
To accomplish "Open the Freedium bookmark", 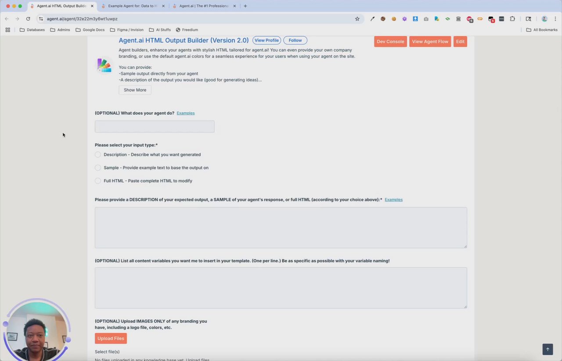I will 187,30.
